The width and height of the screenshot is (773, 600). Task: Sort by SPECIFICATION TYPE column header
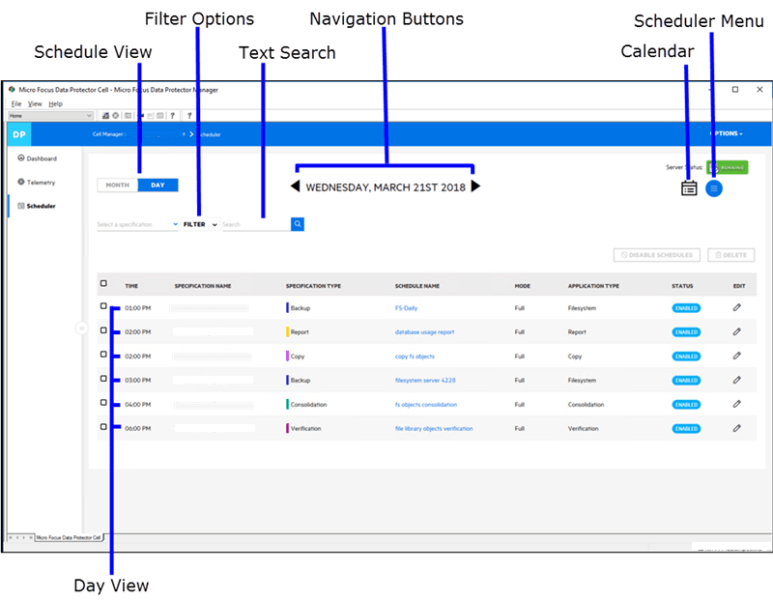pyautogui.click(x=313, y=286)
